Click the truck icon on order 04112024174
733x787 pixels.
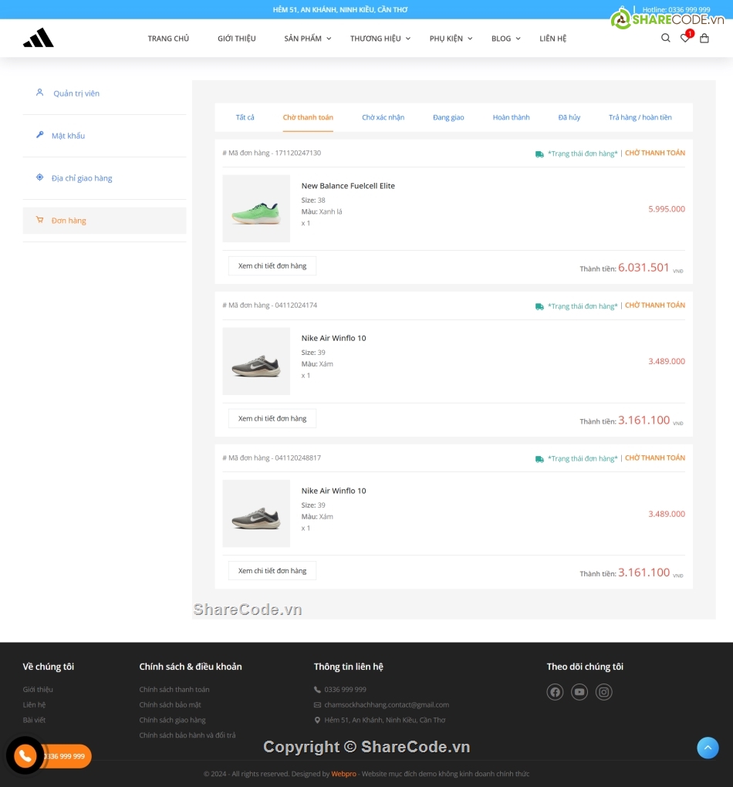click(x=539, y=306)
